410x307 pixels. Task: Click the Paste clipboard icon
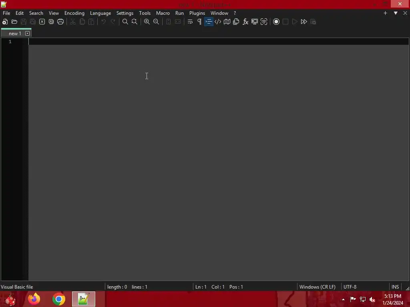point(91,22)
